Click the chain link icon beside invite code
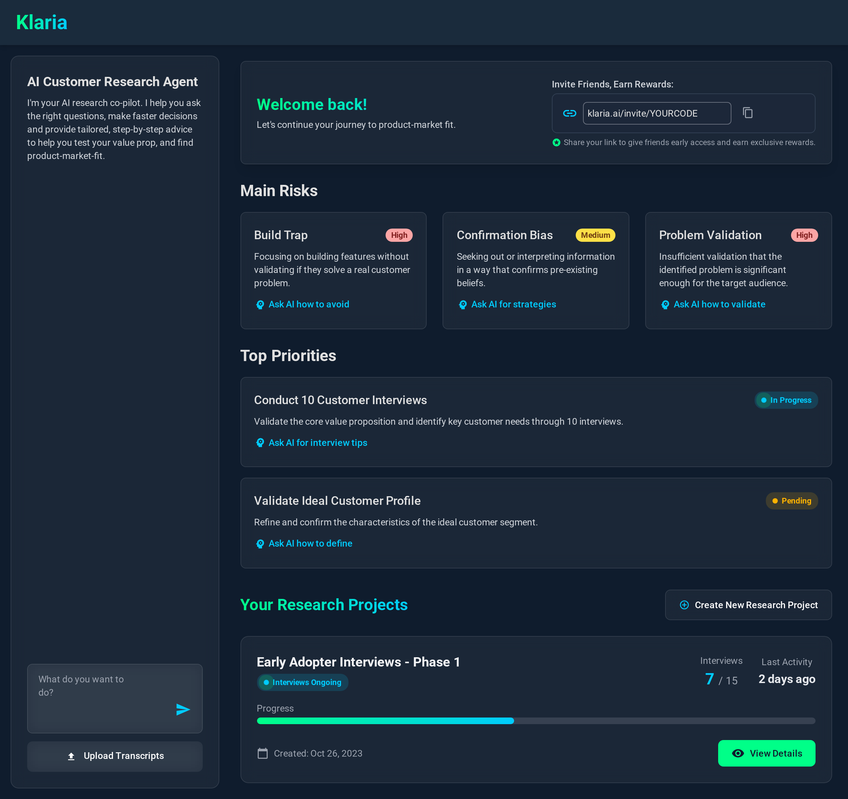Image resolution: width=848 pixels, height=799 pixels. point(569,113)
